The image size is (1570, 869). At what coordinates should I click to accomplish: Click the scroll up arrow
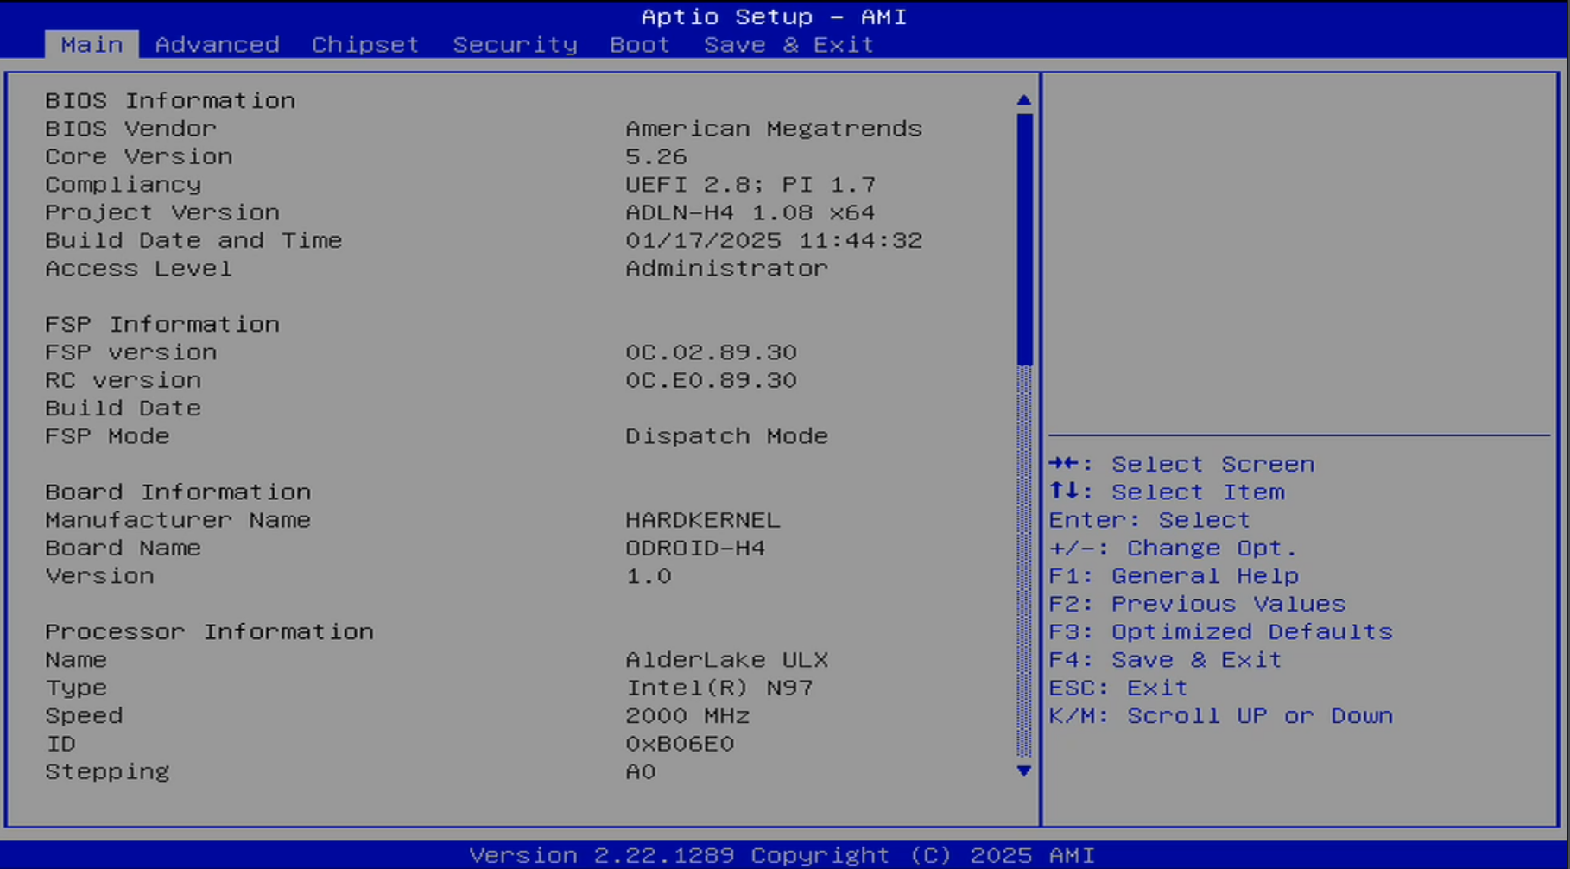[1023, 100]
